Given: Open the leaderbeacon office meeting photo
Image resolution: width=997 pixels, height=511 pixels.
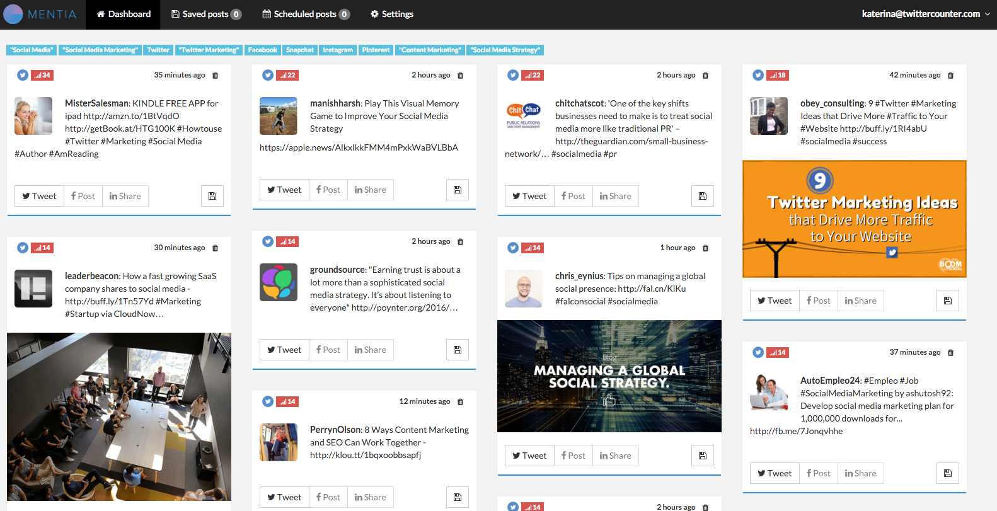Looking at the screenshot, I should coord(119,416).
